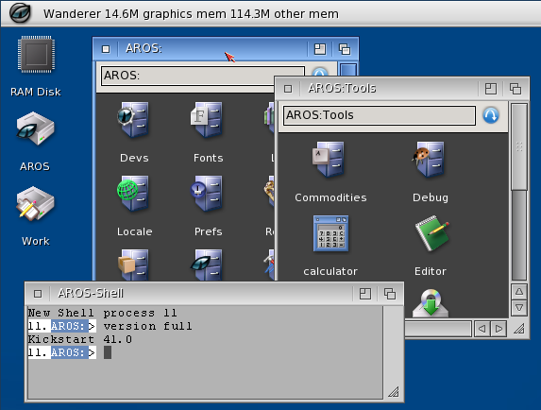Close the AROS-Shell window
The width and height of the screenshot is (541, 410).
click(38, 294)
